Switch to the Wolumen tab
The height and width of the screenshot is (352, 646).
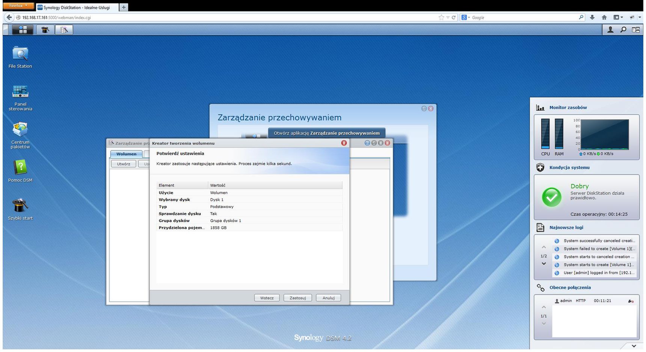[126, 154]
